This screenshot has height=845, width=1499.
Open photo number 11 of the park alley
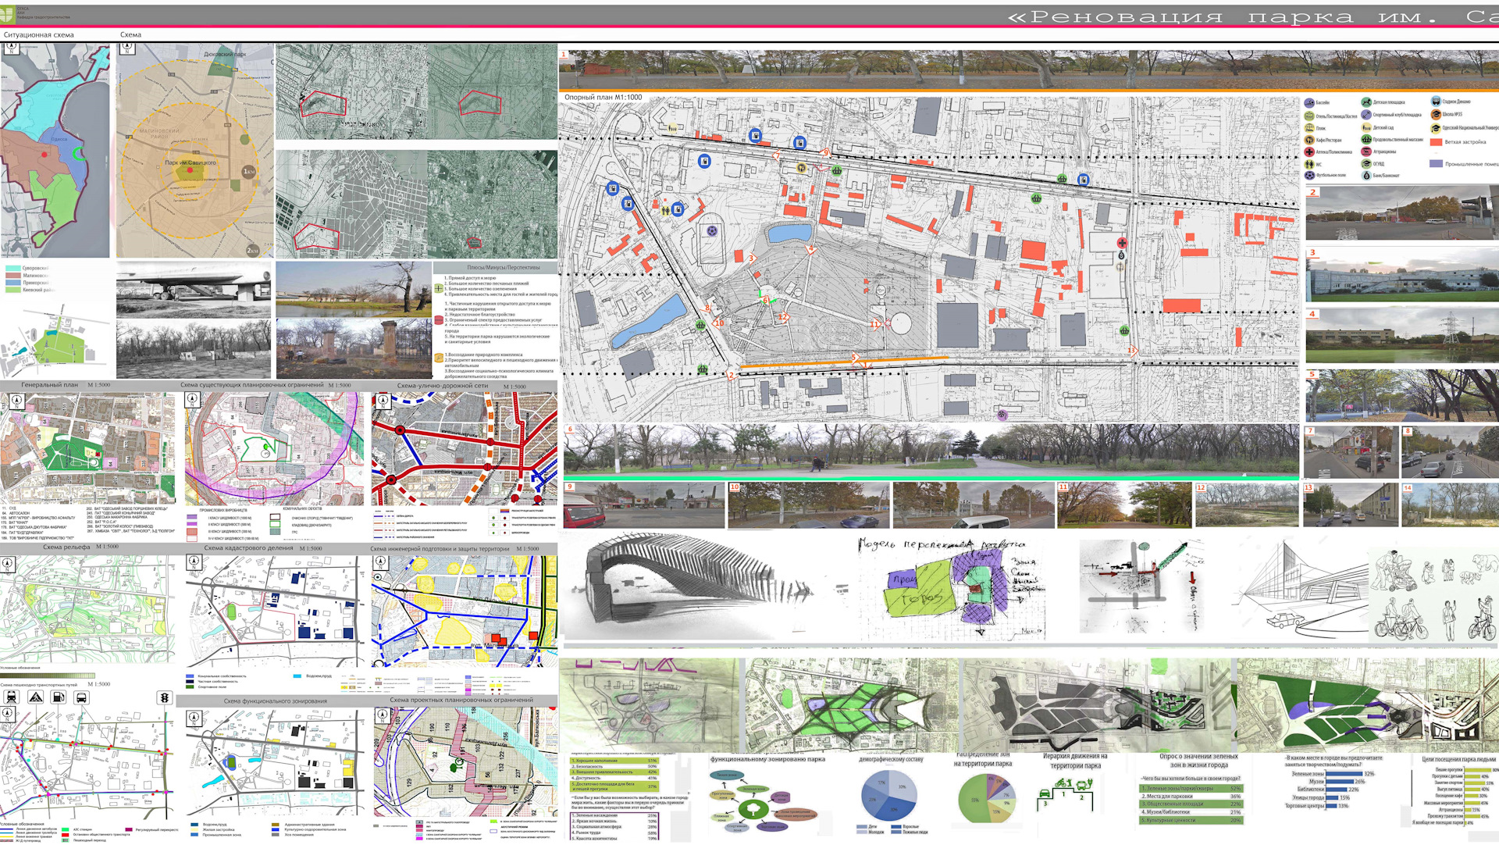click(x=1124, y=505)
